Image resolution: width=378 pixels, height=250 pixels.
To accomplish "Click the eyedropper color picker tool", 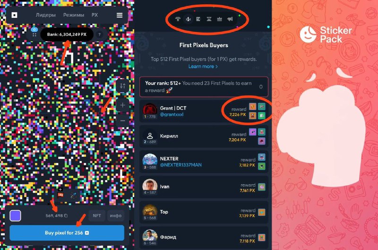I will point(73,195).
